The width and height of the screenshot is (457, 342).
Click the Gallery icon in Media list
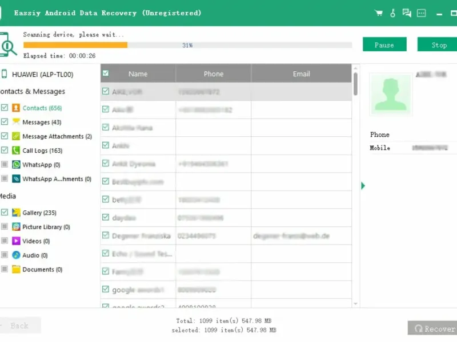pyautogui.click(x=16, y=213)
